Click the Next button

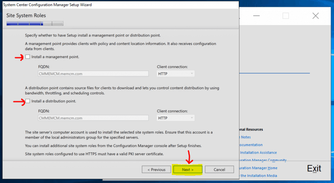pyautogui.click(x=188, y=170)
